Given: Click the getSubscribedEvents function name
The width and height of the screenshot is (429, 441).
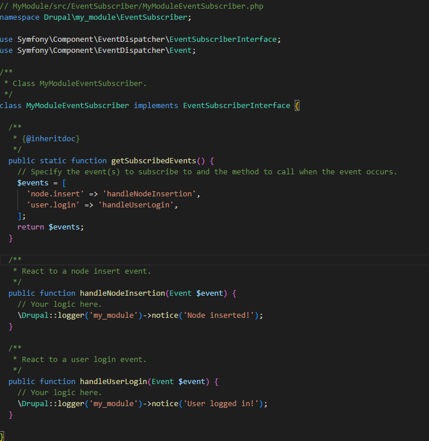Looking at the screenshot, I should [x=155, y=160].
